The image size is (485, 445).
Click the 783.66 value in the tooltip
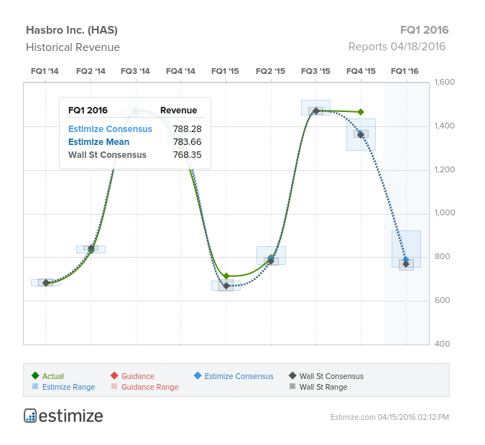(x=187, y=142)
